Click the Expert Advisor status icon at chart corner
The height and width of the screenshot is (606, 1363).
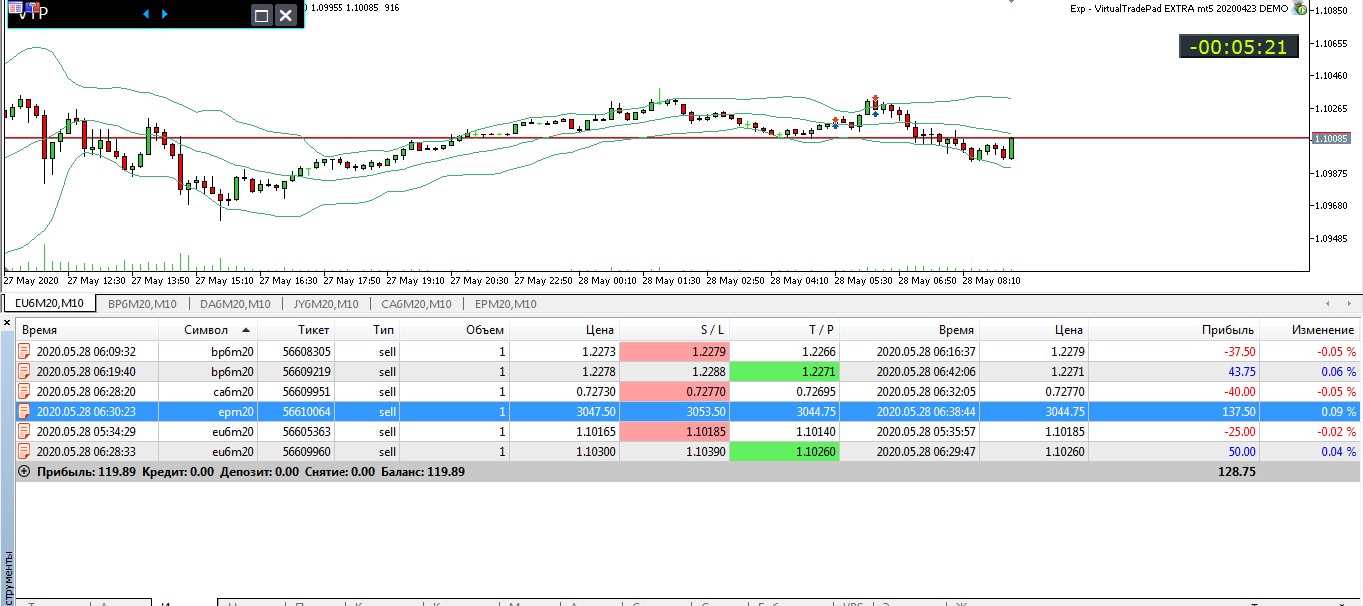1300,7
